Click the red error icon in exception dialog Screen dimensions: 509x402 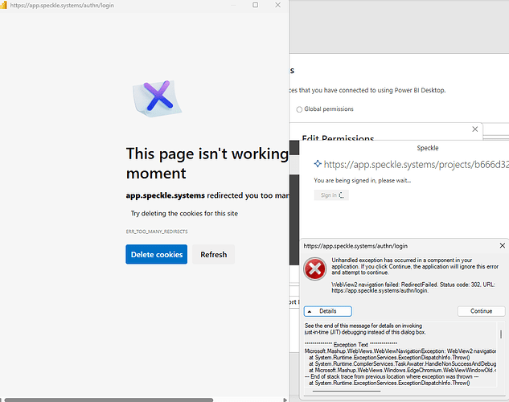click(x=314, y=269)
